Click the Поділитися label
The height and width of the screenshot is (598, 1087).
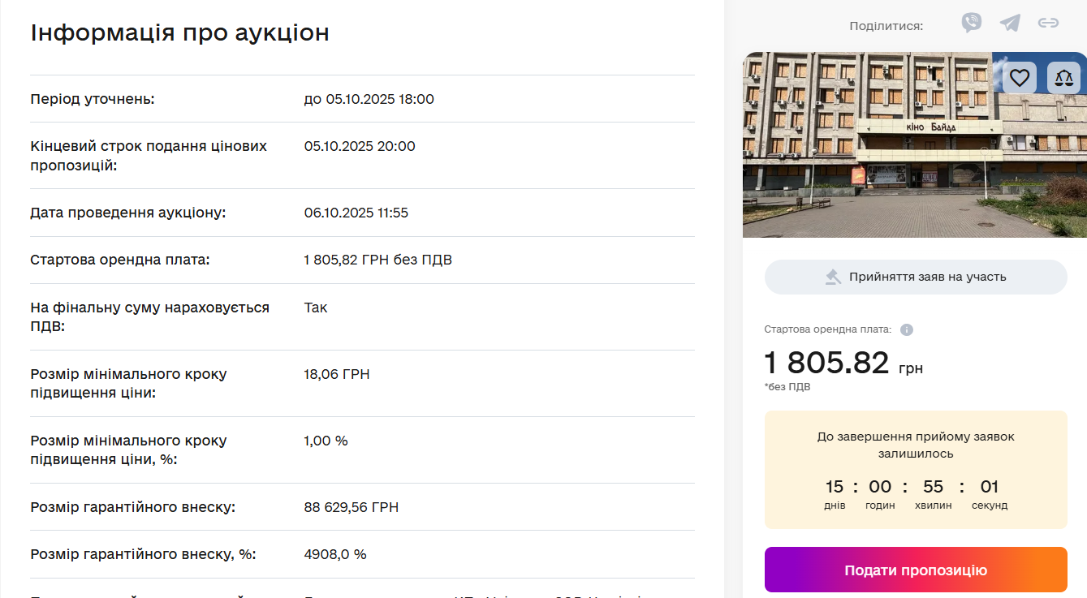pyautogui.click(x=886, y=26)
